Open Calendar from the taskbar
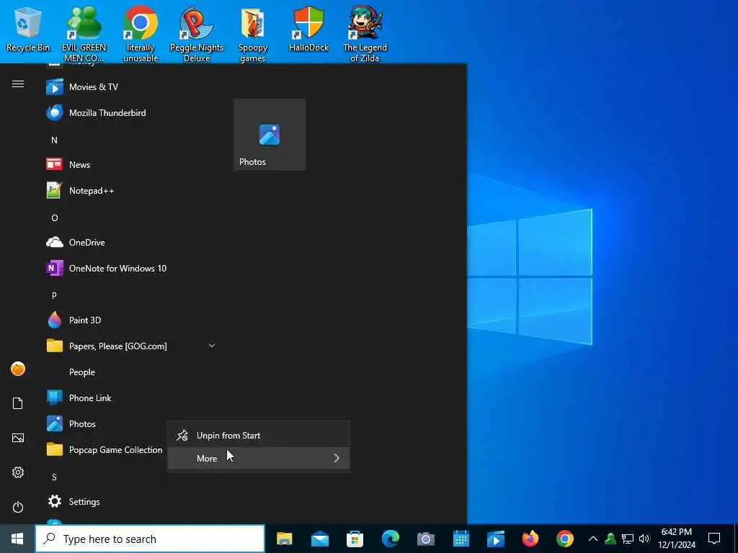This screenshot has height=553, width=738. (461, 539)
